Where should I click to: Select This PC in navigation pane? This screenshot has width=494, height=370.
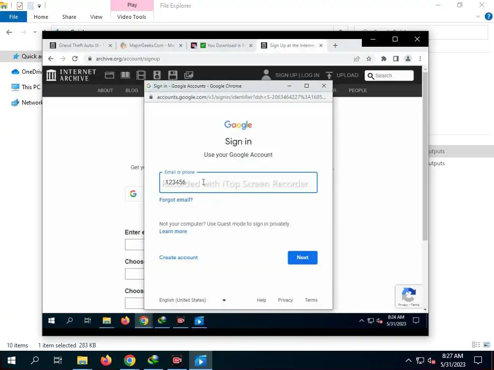[26, 87]
